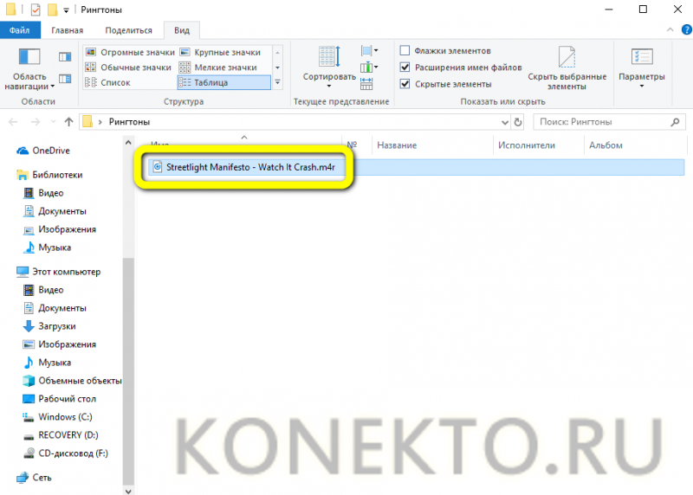This screenshot has height=495, width=693.
Task: Open Windows (C:) drive
Action: click(x=57, y=417)
